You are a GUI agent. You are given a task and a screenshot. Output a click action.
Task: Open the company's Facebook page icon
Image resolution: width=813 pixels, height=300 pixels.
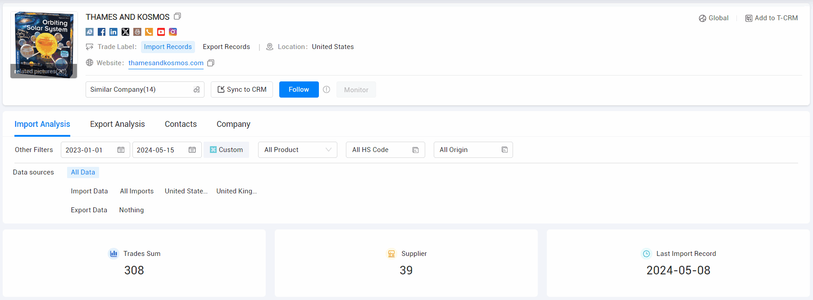click(101, 32)
